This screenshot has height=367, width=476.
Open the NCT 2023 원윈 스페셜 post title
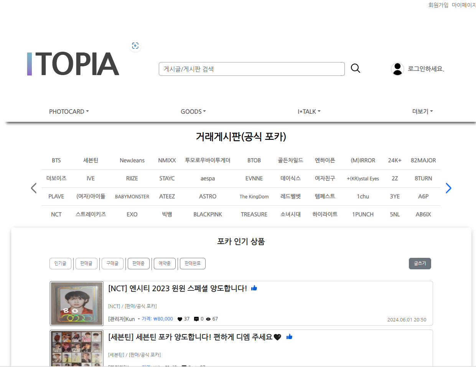(178, 288)
